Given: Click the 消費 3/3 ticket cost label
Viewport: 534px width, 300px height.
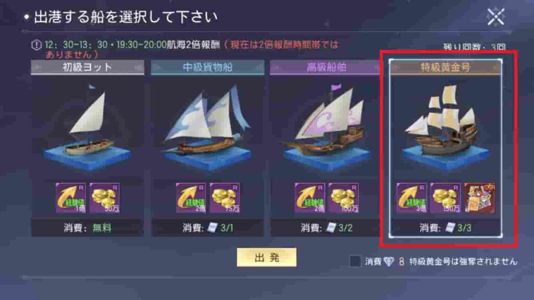Looking at the screenshot, I should pyautogui.click(x=445, y=228).
